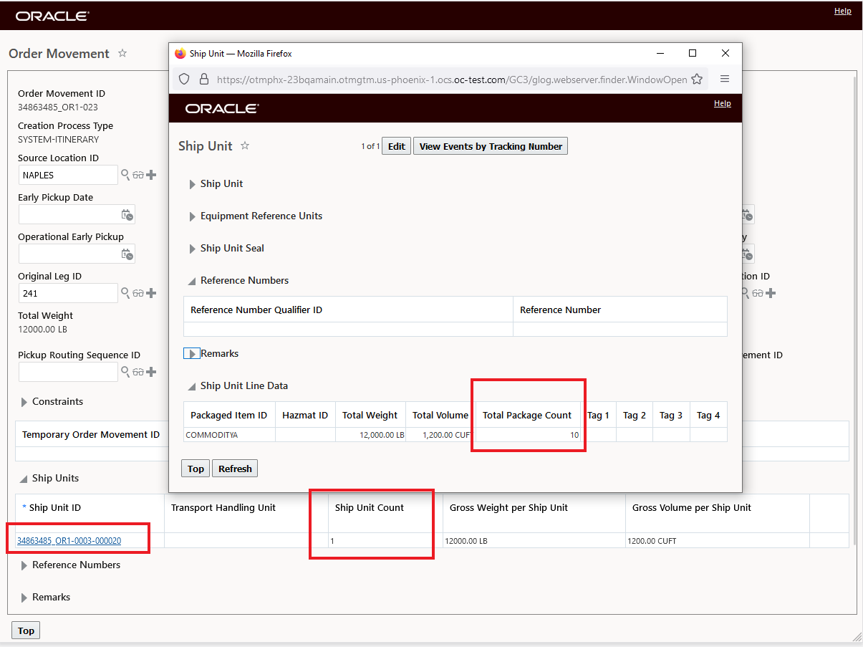863x647 pixels.
Task: Open the Firefox hamburger application menu
Action: 725,79
